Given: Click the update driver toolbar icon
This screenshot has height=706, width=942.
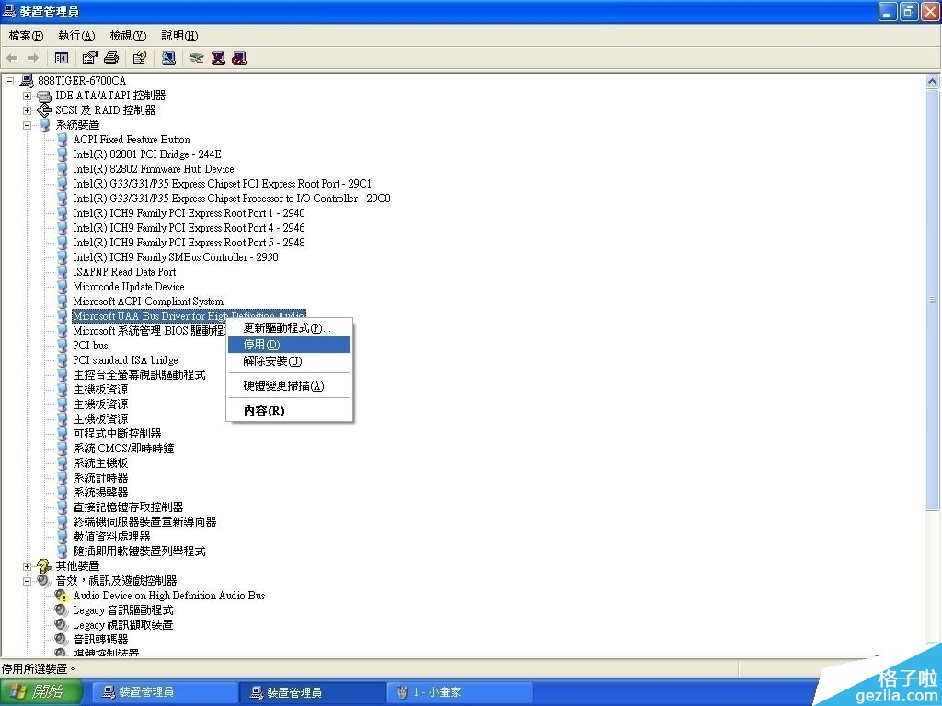Looking at the screenshot, I should point(196,58).
